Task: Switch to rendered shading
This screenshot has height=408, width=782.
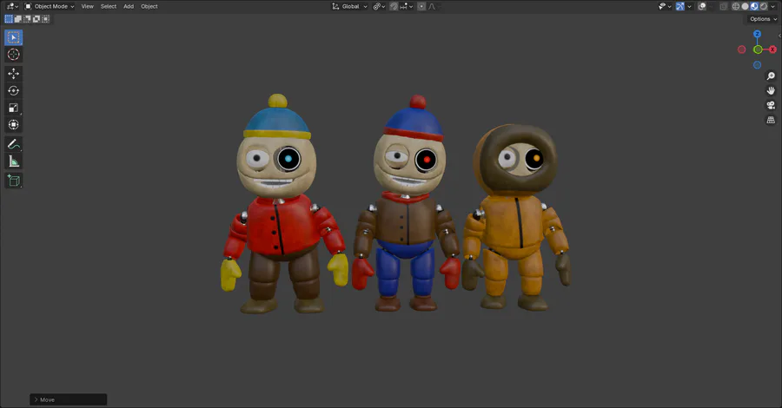Action: [764, 6]
